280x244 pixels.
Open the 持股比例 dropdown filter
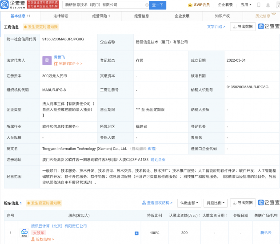[216, 203]
